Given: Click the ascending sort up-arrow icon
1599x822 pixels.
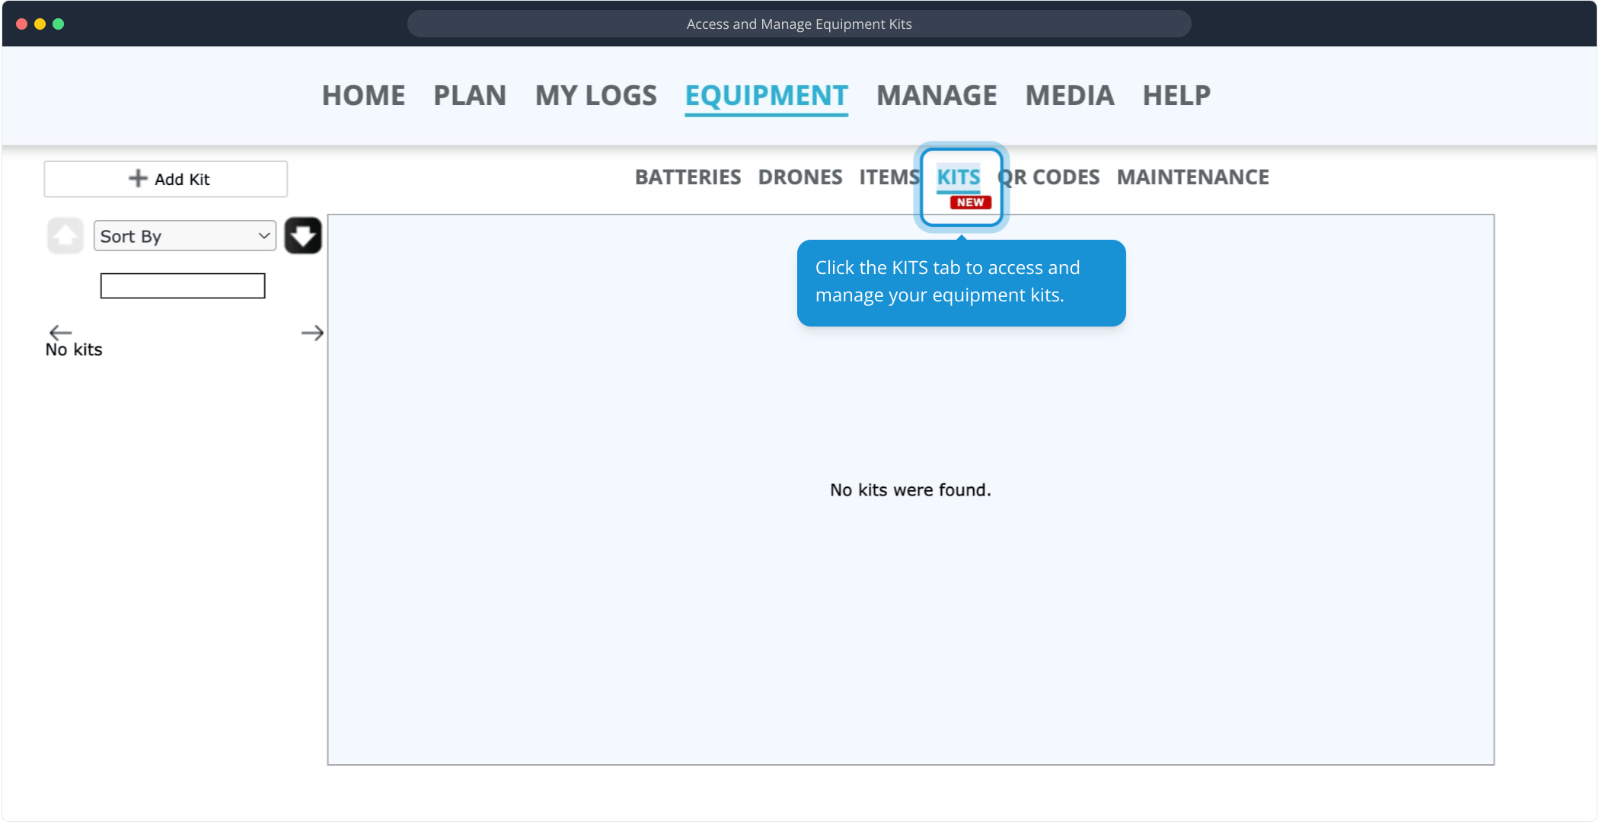Looking at the screenshot, I should pos(65,236).
